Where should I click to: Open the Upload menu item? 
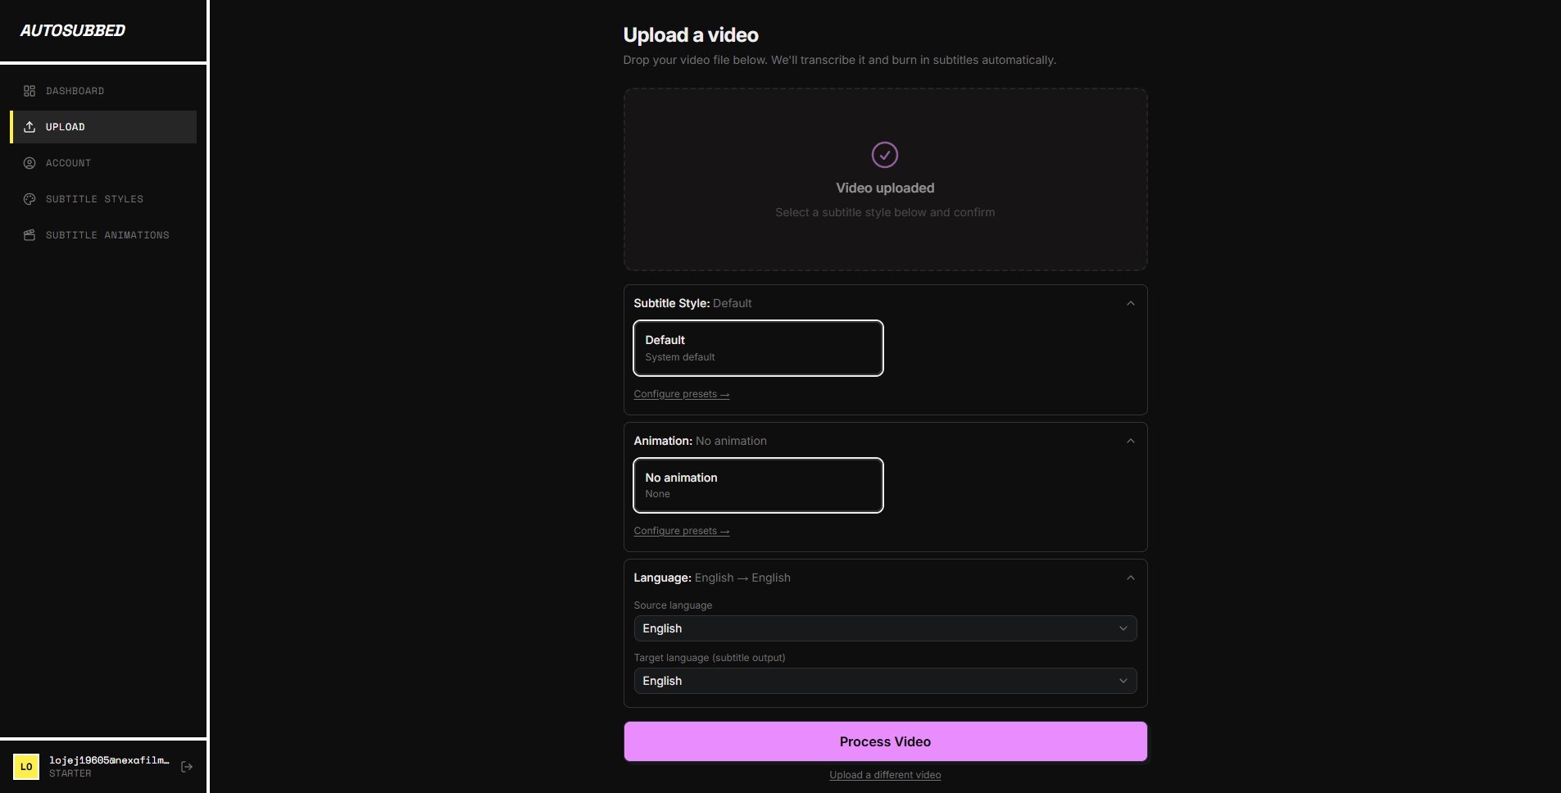coord(103,127)
